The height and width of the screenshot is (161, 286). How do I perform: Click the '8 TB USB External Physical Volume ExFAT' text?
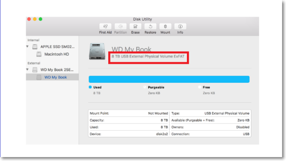pyautogui.click(x=148, y=56)
